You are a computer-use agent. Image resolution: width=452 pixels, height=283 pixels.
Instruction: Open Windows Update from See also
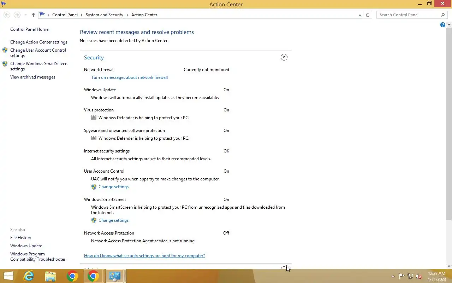pyautogui.click(x=26, y=246)
